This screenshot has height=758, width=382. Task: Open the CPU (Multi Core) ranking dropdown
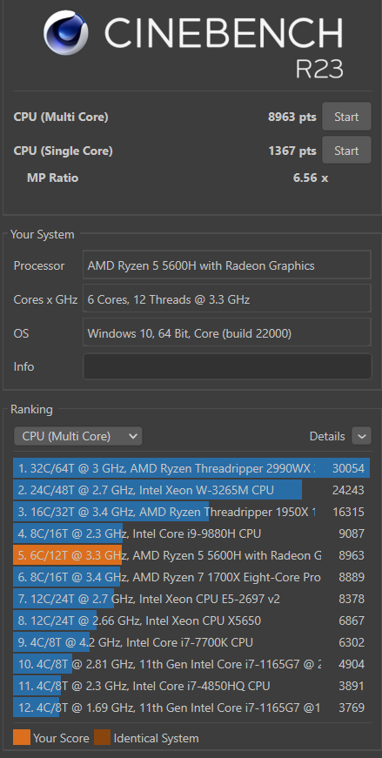[77, 436]
